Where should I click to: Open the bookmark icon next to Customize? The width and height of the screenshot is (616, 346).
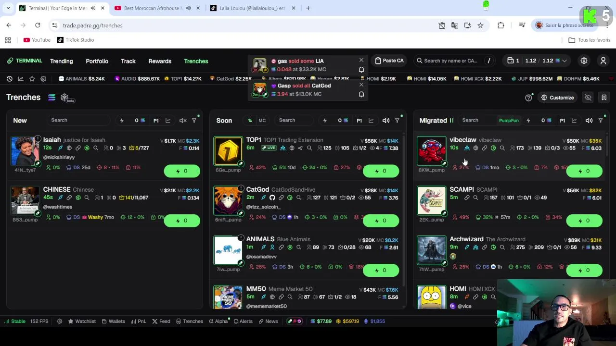[x=604, y=98]
